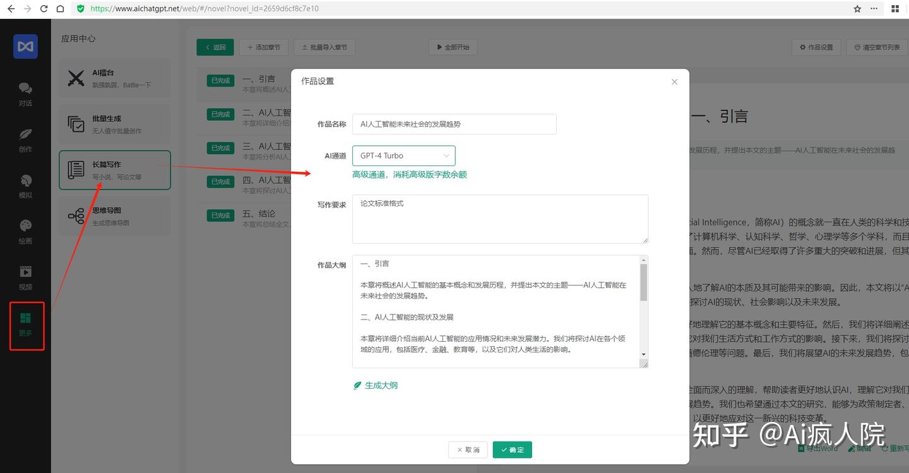Open the 模拟 section in sidebar
The width and height of the screenshot is (909, 473).
click(x=25, y=186)
